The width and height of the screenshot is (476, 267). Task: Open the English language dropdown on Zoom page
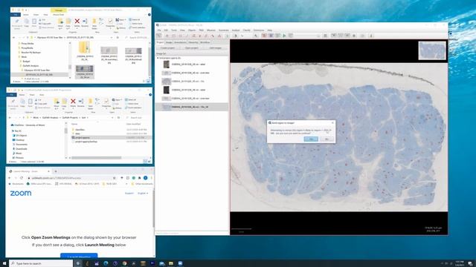point(143,193)
